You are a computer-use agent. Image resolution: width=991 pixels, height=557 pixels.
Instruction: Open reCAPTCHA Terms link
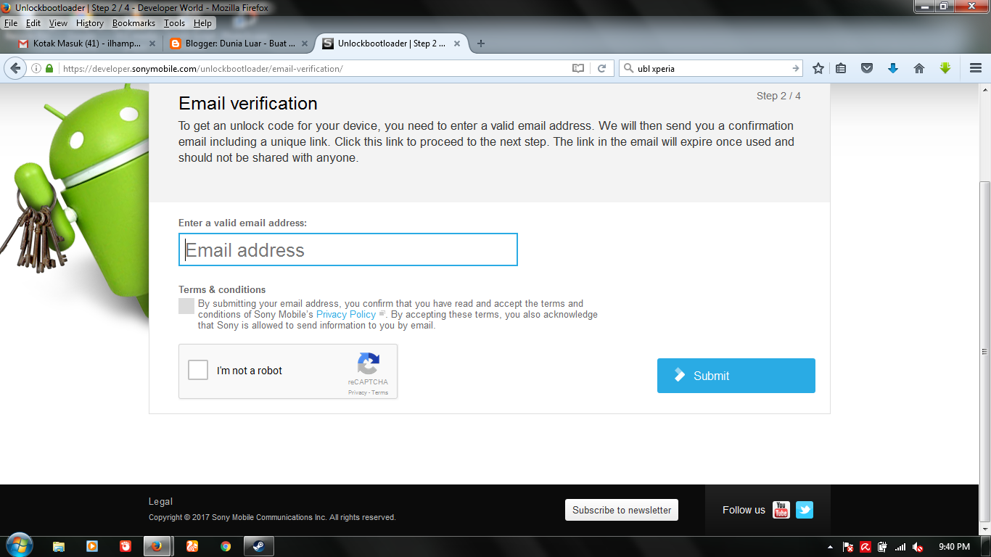[380, 392]
